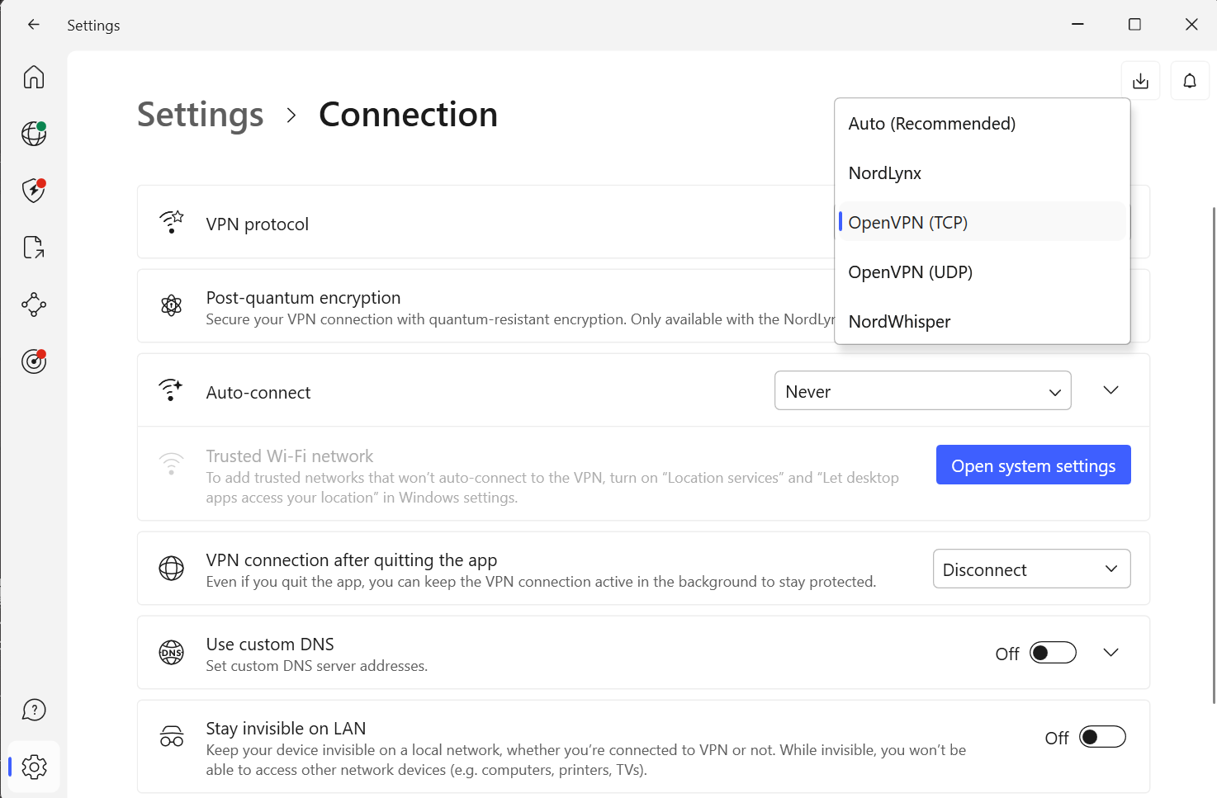
Task: Choose OpenVPN (UDP) from the list
Action: 910,272
